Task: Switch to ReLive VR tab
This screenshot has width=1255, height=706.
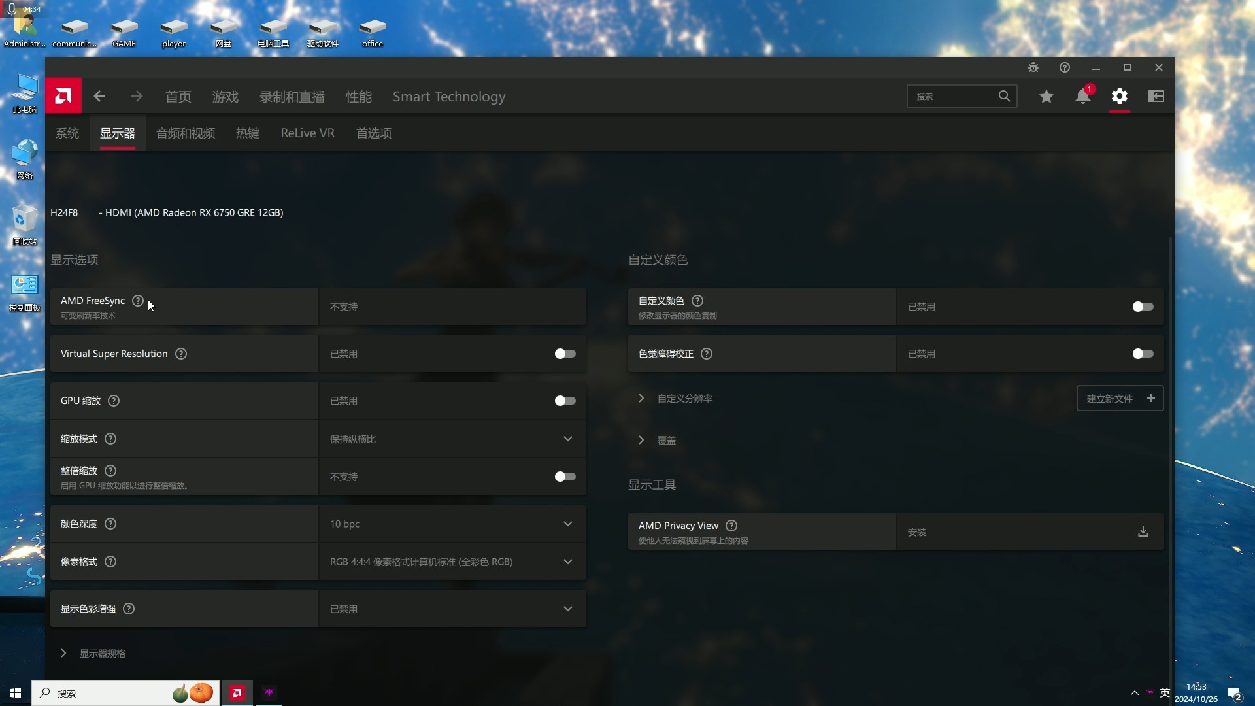Action: coord(308,133)
